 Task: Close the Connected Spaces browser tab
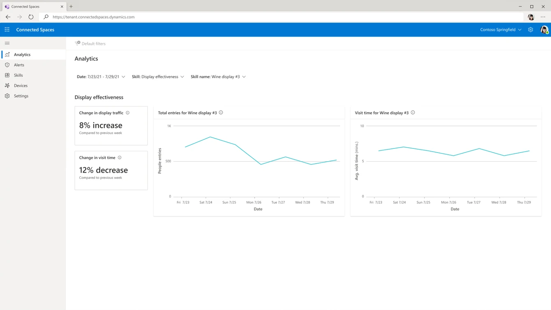click(x=62, y=7)
